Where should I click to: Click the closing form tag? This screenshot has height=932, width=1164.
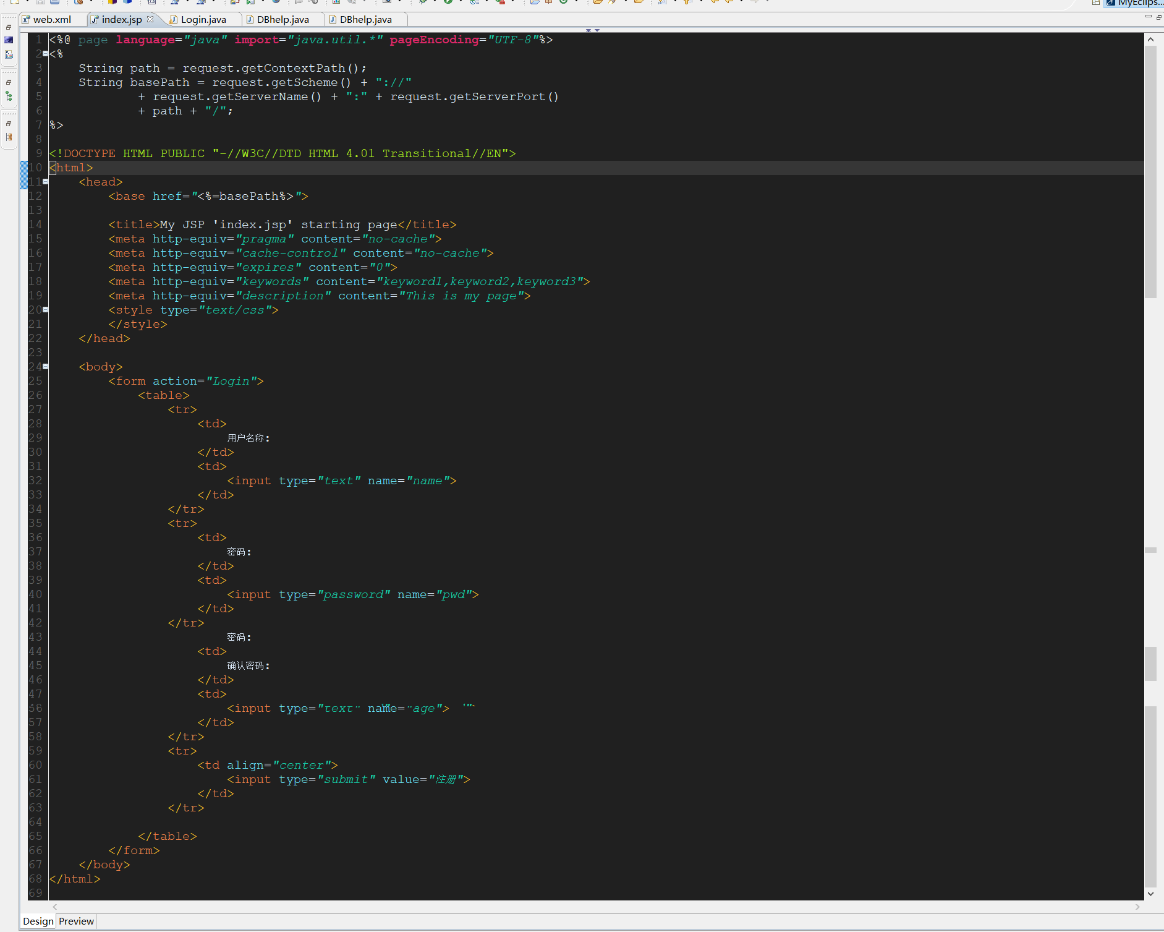[x=134, y=850]
